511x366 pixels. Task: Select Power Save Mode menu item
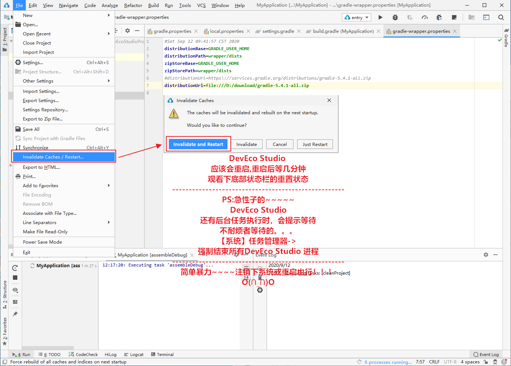(x=64, y=242)
